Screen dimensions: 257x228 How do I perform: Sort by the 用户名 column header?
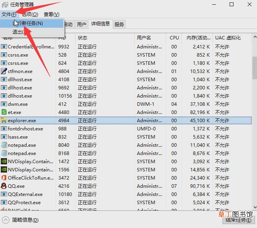point(150,38)
